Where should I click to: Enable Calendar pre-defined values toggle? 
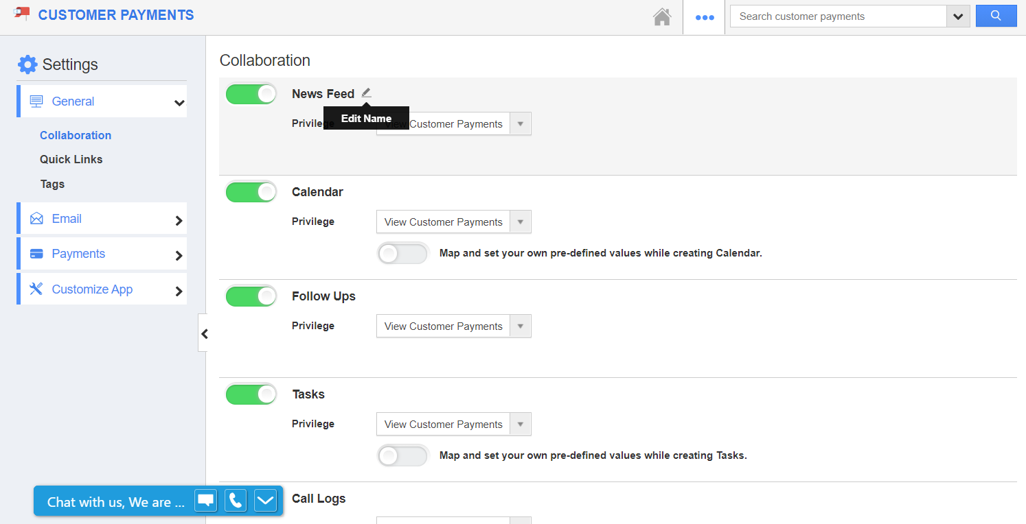(x=402, y=254)
